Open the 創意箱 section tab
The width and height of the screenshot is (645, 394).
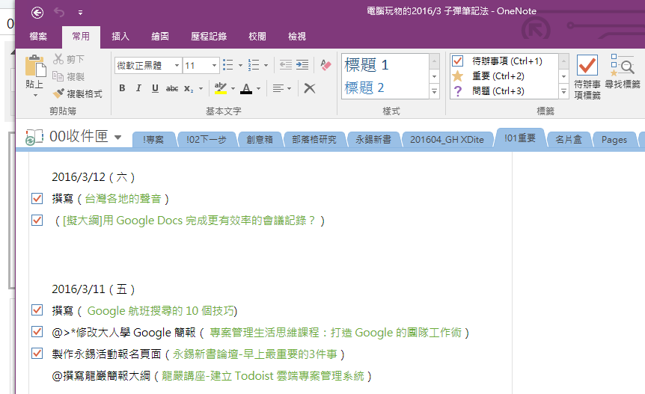pos(260,140)
